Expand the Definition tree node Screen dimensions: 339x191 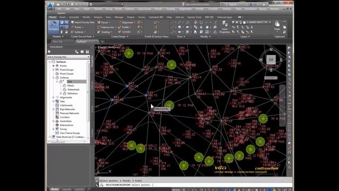(61, 93)
